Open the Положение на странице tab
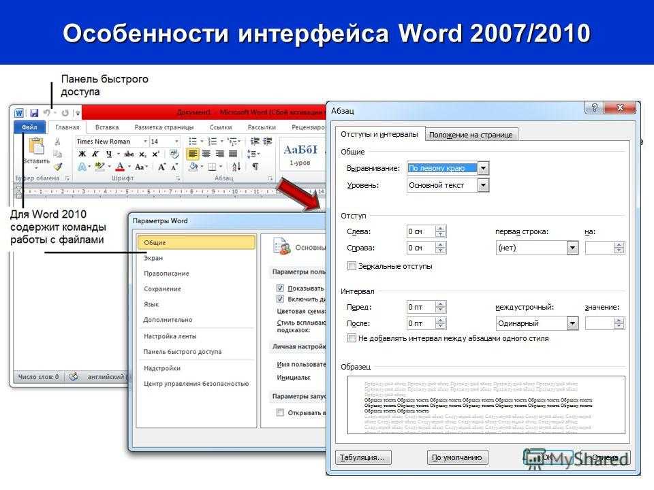 point(471,135)
